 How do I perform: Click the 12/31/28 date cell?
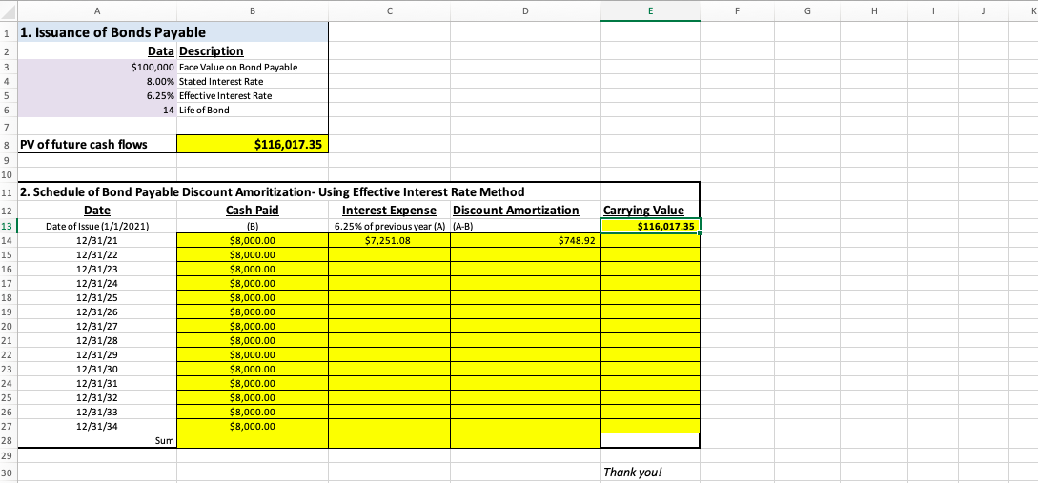[97, 341]
